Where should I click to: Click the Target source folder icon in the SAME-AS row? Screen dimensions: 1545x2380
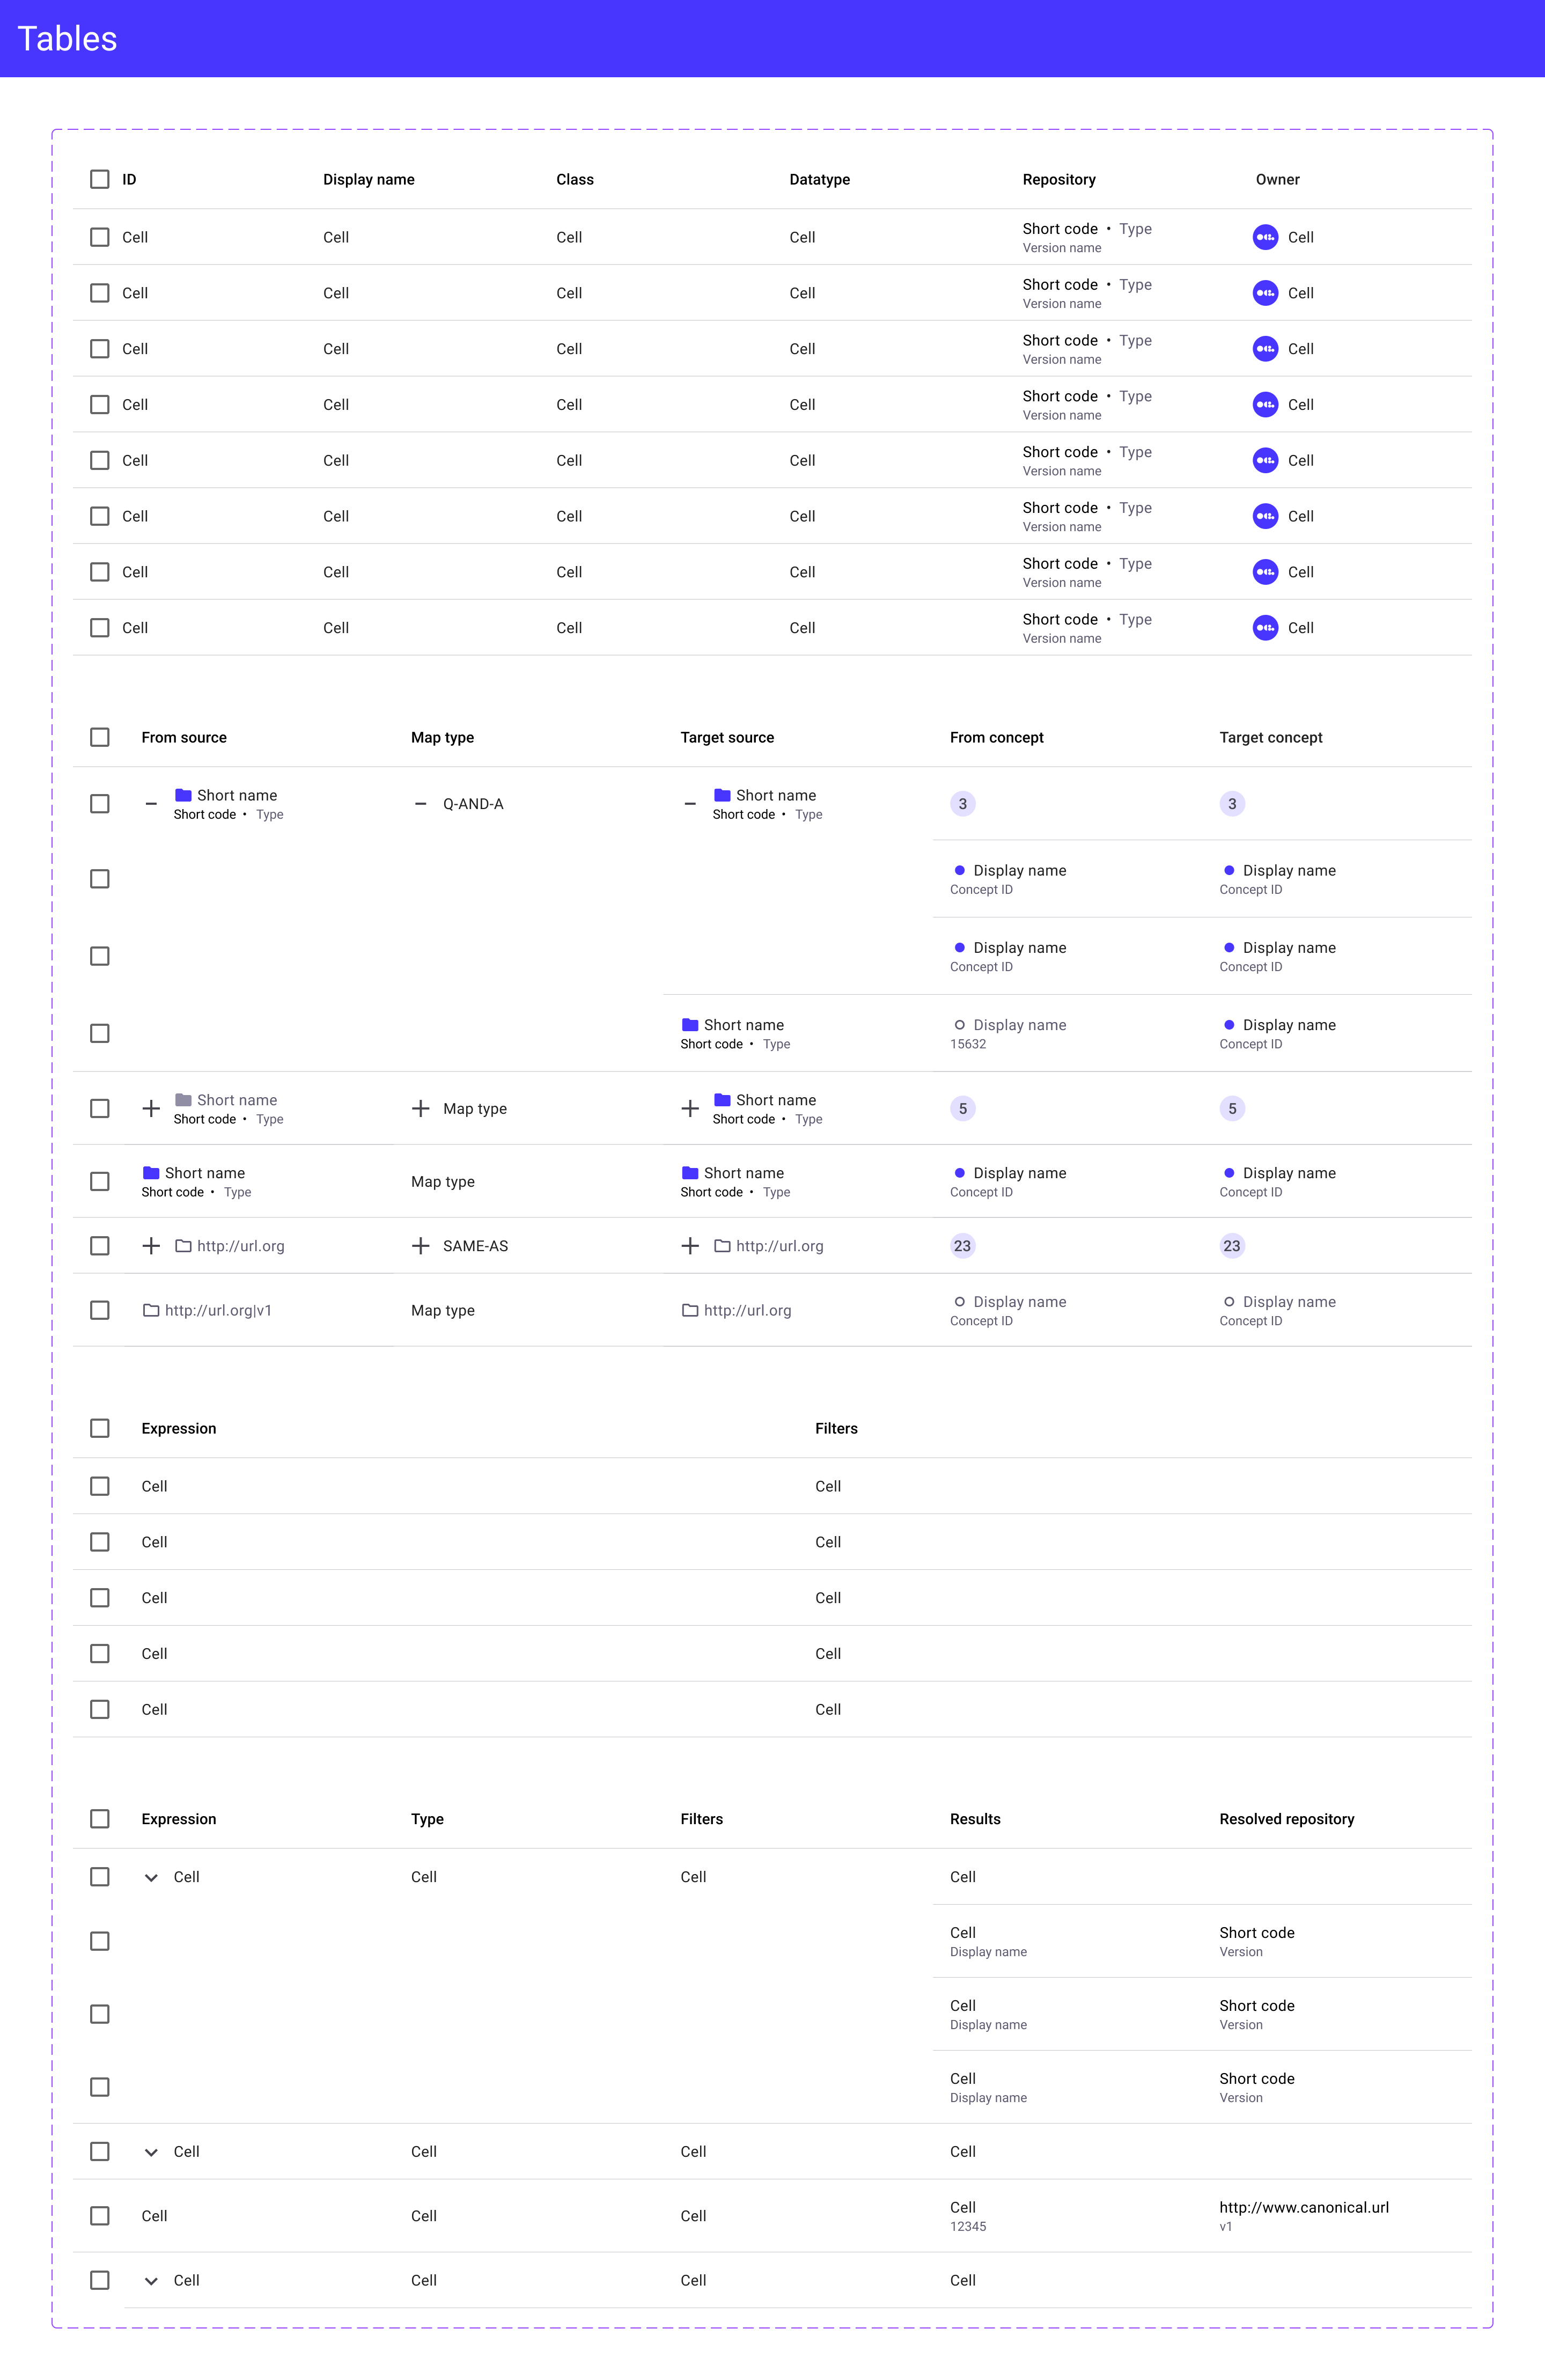[x=722, y=1246]
